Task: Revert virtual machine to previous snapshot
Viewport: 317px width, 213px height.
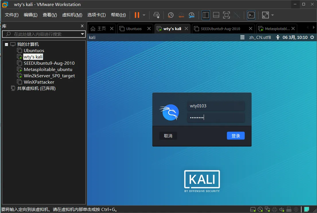Action: tap(181, 15)
